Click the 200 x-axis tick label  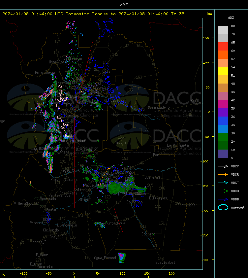[x=171, y=274]
